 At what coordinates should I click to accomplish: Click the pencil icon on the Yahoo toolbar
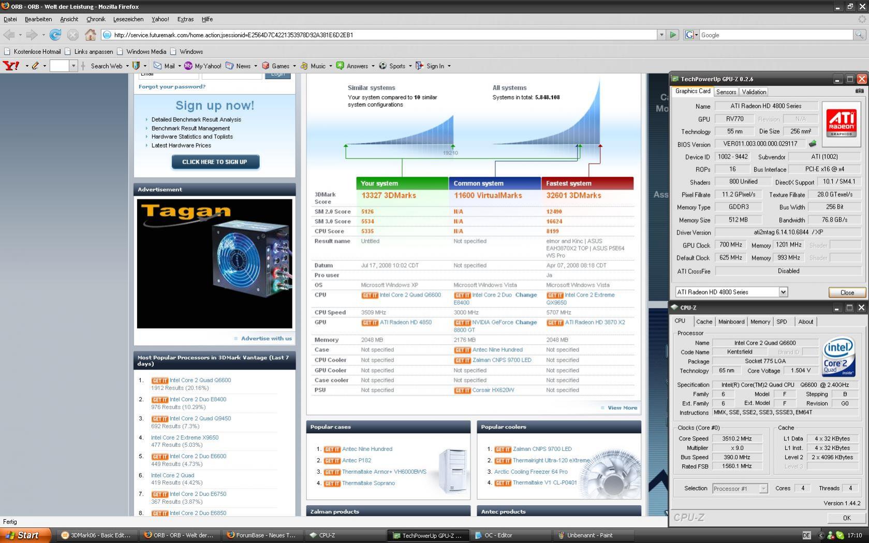[35, 66]
